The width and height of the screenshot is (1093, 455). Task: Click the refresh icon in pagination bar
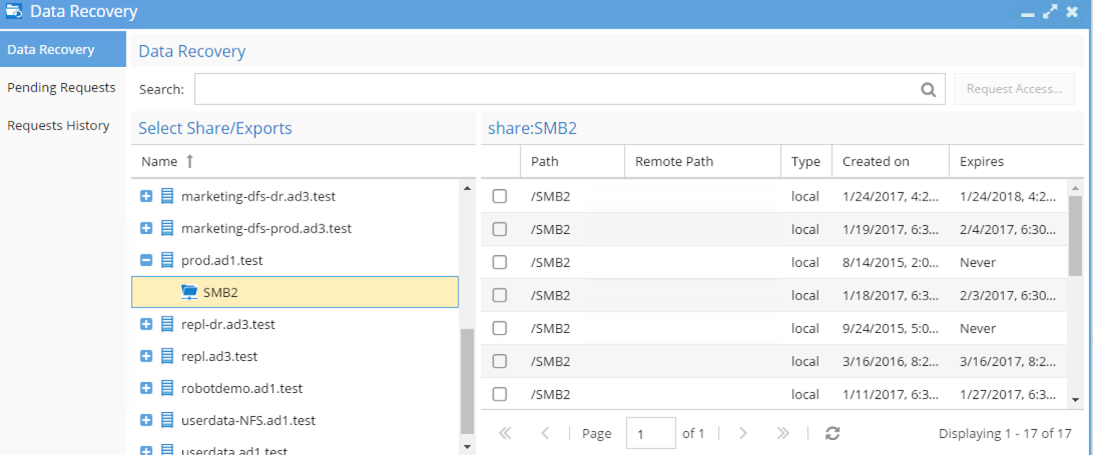pos(832,433)
